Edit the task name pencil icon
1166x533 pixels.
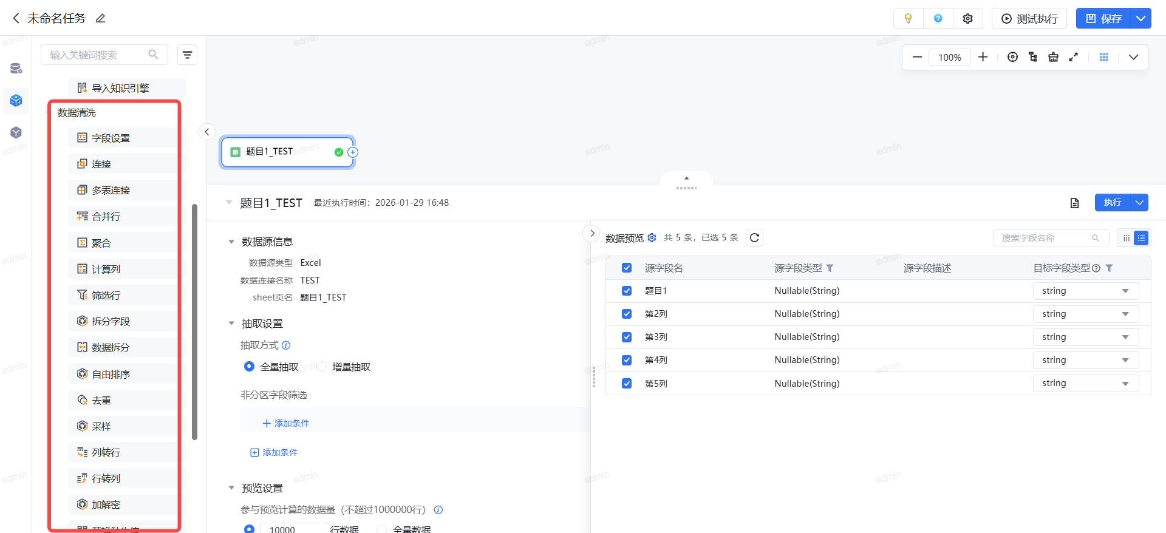pyautogui.click(x=101, y=18)
